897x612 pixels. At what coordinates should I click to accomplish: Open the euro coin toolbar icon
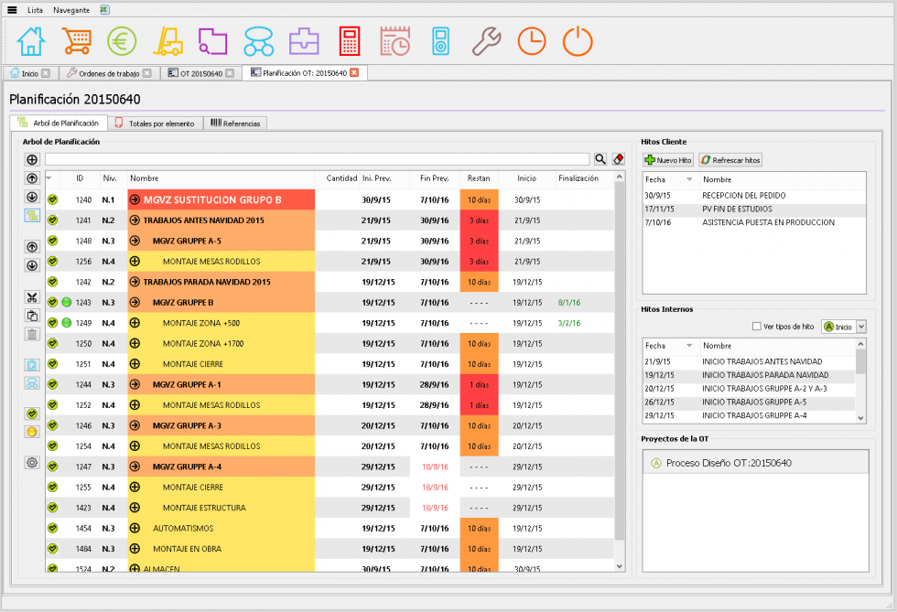pyautogui.click(x=122, y=42)
